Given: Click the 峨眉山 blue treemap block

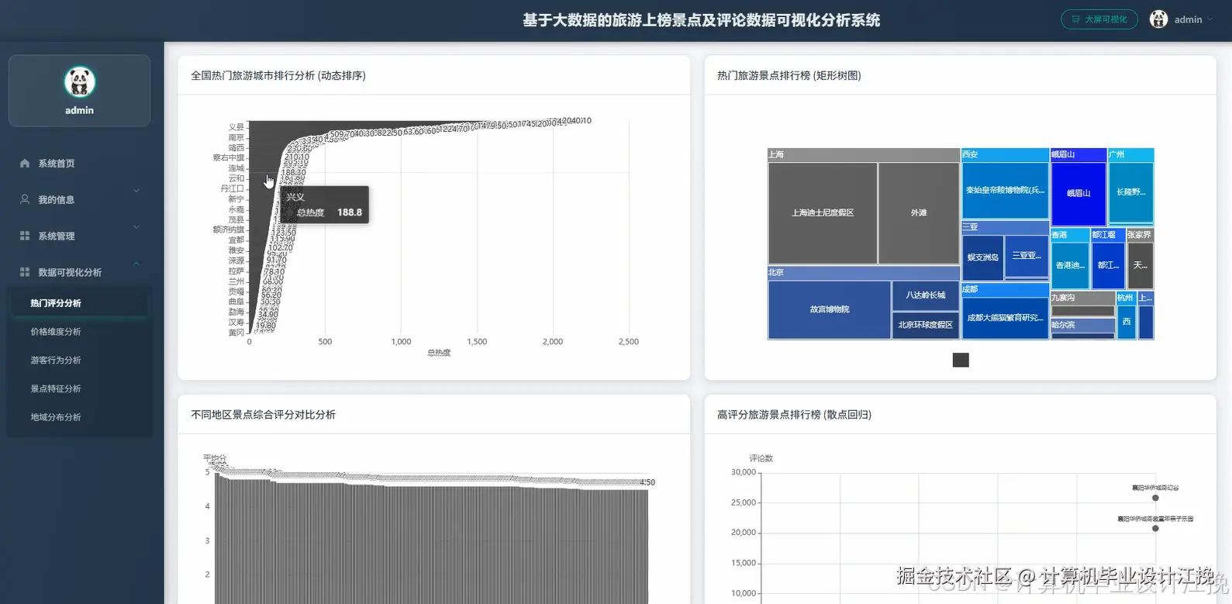Looking at the screenshot, I should tap(1078, 194).
